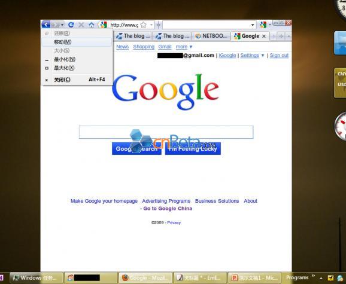Go to Home via house icon
Viewport: 346px width, 284px height.
point(92,25)
